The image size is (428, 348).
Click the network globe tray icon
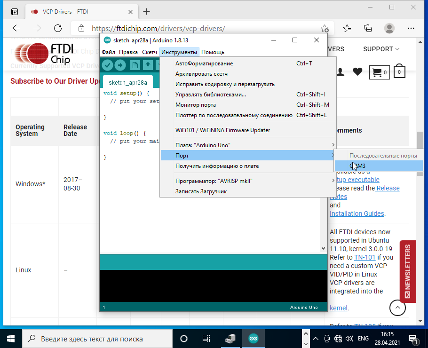coord(338,339)
